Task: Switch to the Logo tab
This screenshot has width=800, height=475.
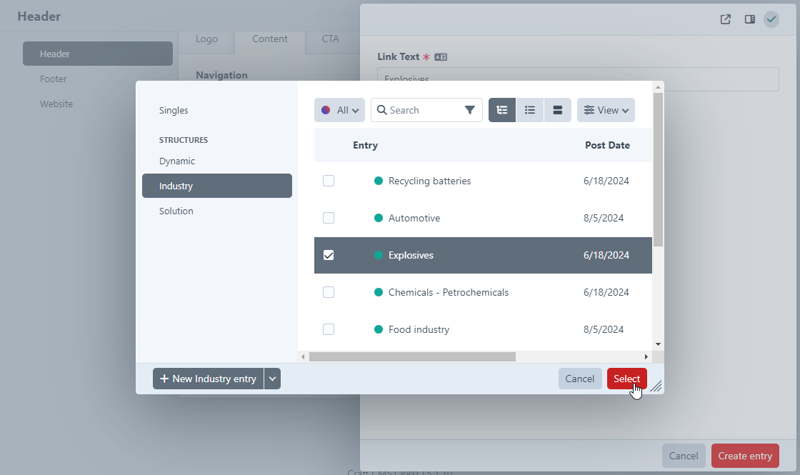Action: 206,39
